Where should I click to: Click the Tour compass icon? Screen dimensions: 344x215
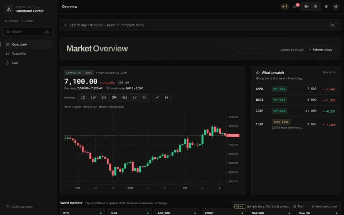[294, 206]
